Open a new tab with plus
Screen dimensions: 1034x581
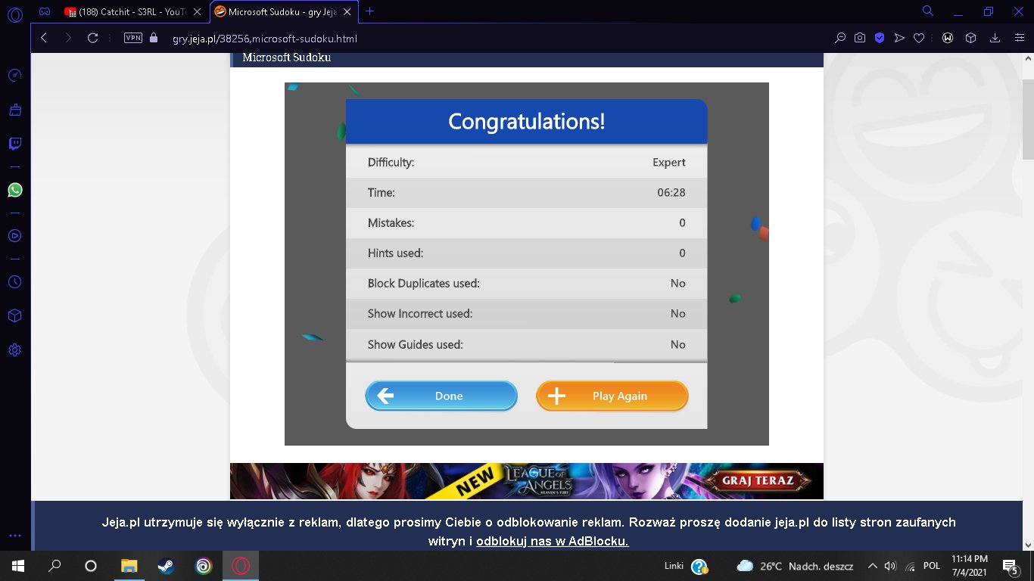[370, 11]
